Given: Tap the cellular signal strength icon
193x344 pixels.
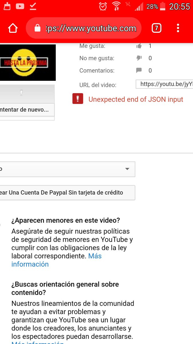Looking at the screenshot, I should coord(139,6).
